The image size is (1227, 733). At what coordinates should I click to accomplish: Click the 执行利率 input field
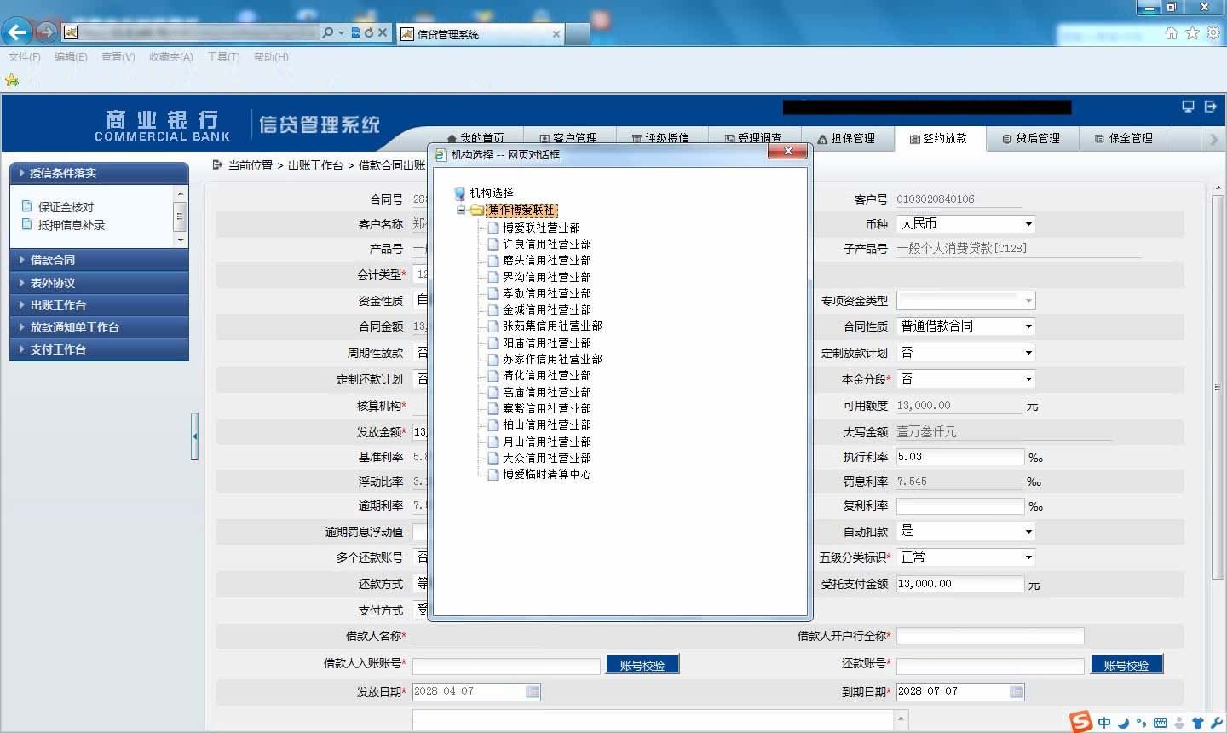point(960,457)
